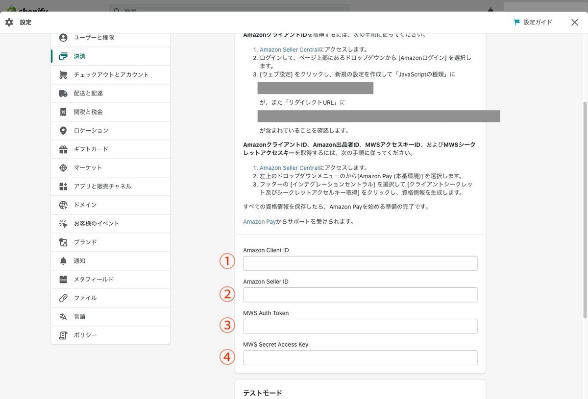
Task: Click the language translate icon
Action: click(x=63, y=317)
